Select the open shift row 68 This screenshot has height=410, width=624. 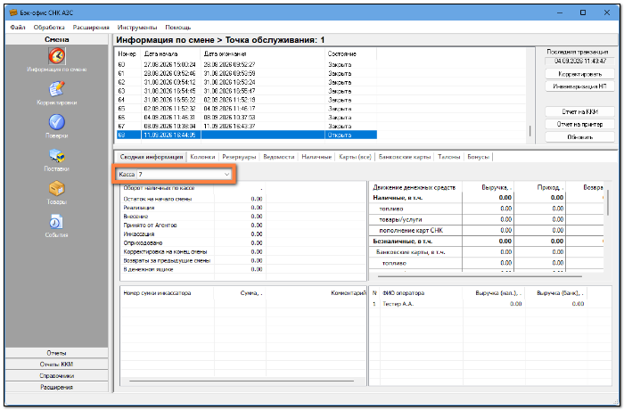tap(247, 135)
